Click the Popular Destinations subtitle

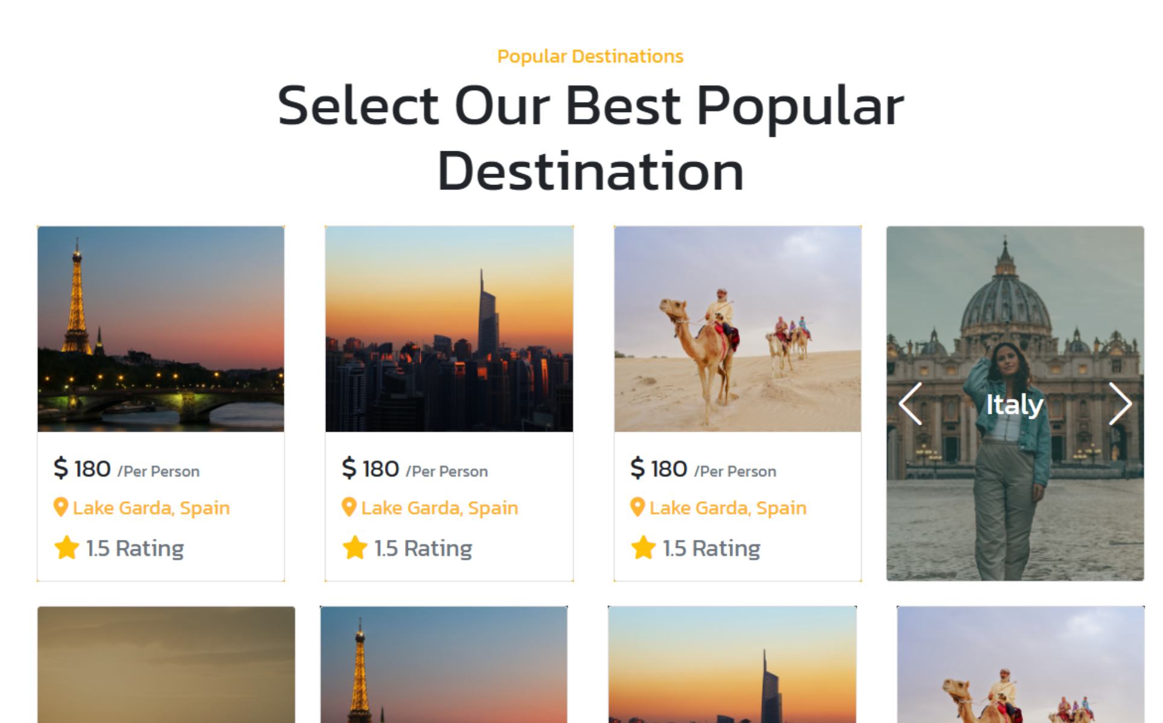tap(590, 56)
